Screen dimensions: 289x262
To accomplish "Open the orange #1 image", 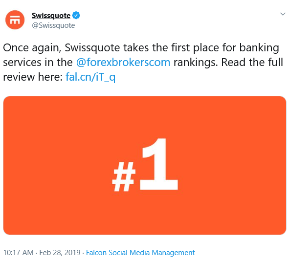I will click(x=145, y=165).
